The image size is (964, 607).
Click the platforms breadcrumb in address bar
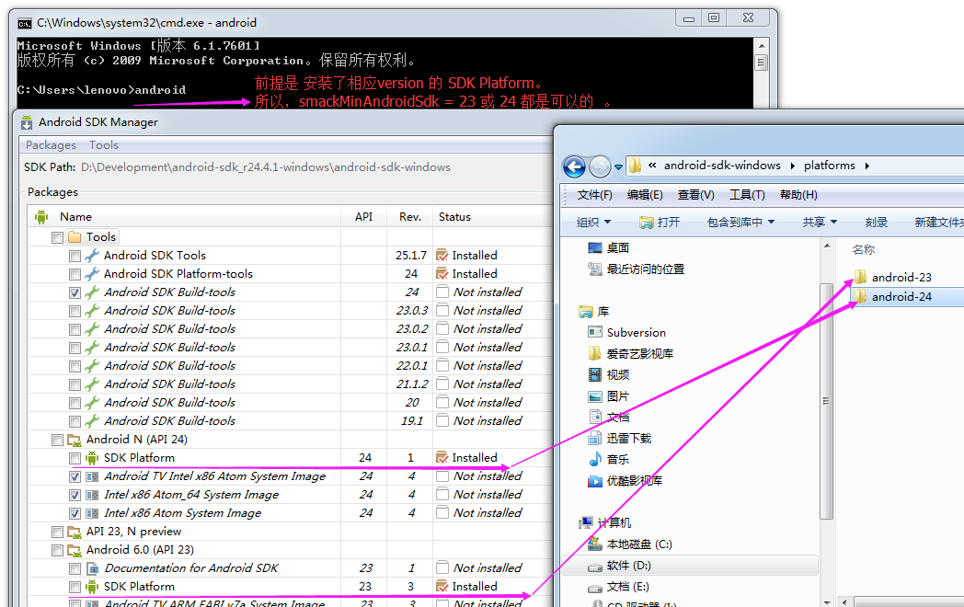(x=830, y=166)
